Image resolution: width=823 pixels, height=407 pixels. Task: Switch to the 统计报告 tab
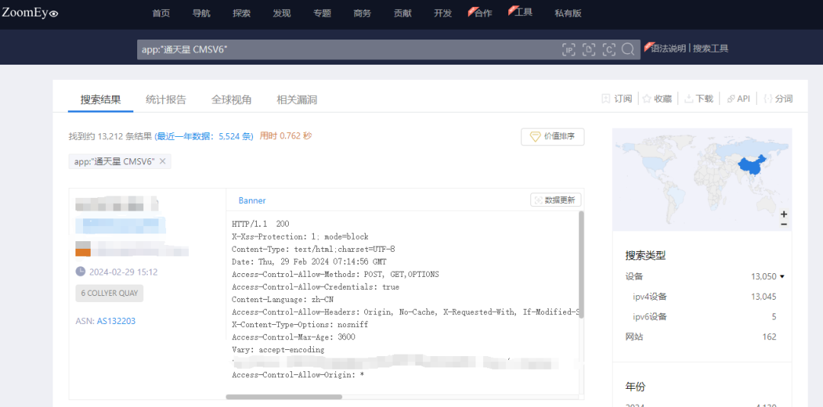(x=166, y=100)
